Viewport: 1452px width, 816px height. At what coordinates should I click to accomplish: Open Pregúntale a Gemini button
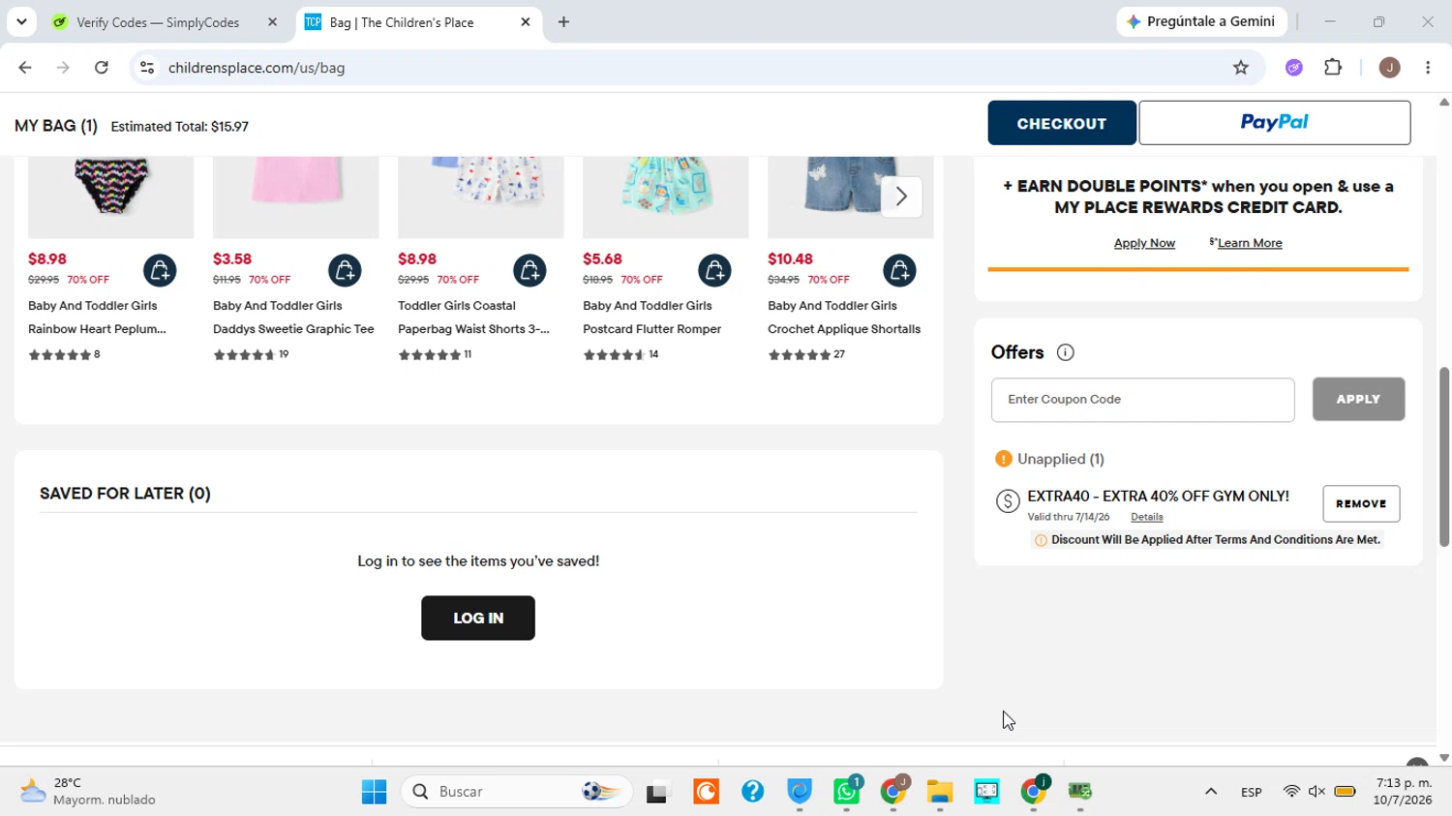pyautogui.click(x=1201, y=21)
